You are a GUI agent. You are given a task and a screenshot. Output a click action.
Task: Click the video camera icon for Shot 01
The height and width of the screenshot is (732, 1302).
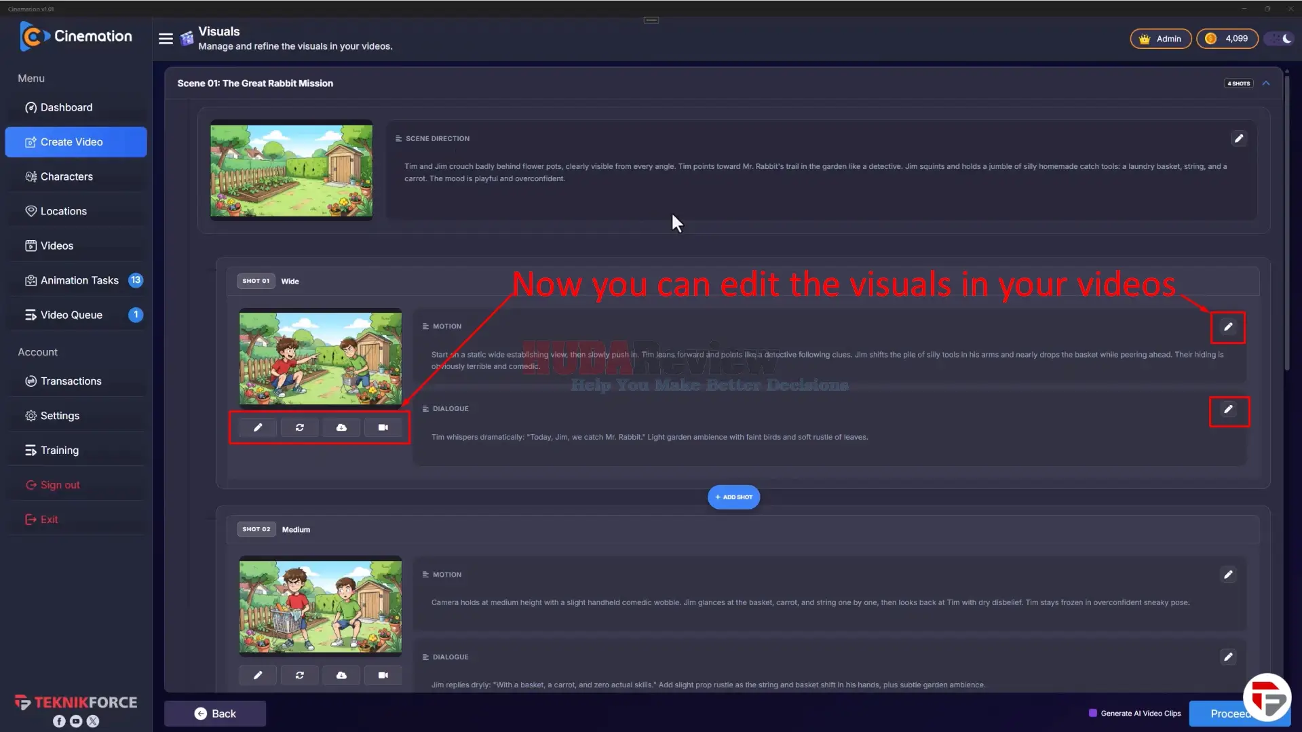click(x=383, y=427)
